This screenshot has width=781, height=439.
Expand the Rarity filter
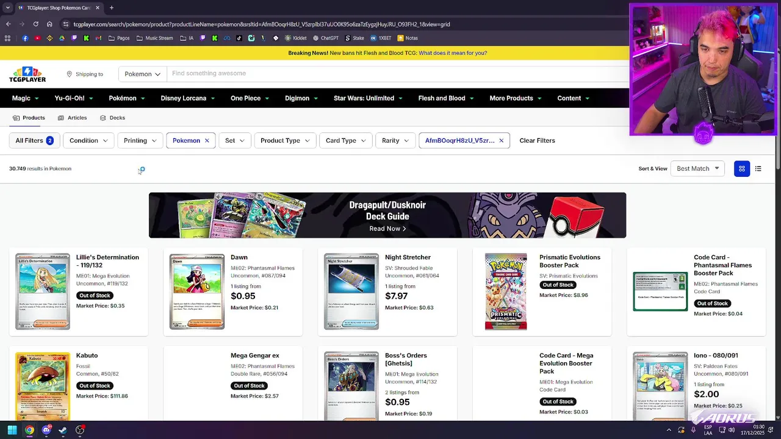395,141
